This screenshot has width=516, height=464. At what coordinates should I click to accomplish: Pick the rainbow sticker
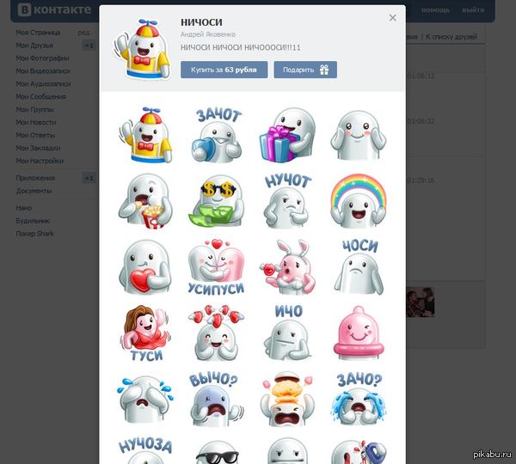pyautogui.click(x=359, y=201)
